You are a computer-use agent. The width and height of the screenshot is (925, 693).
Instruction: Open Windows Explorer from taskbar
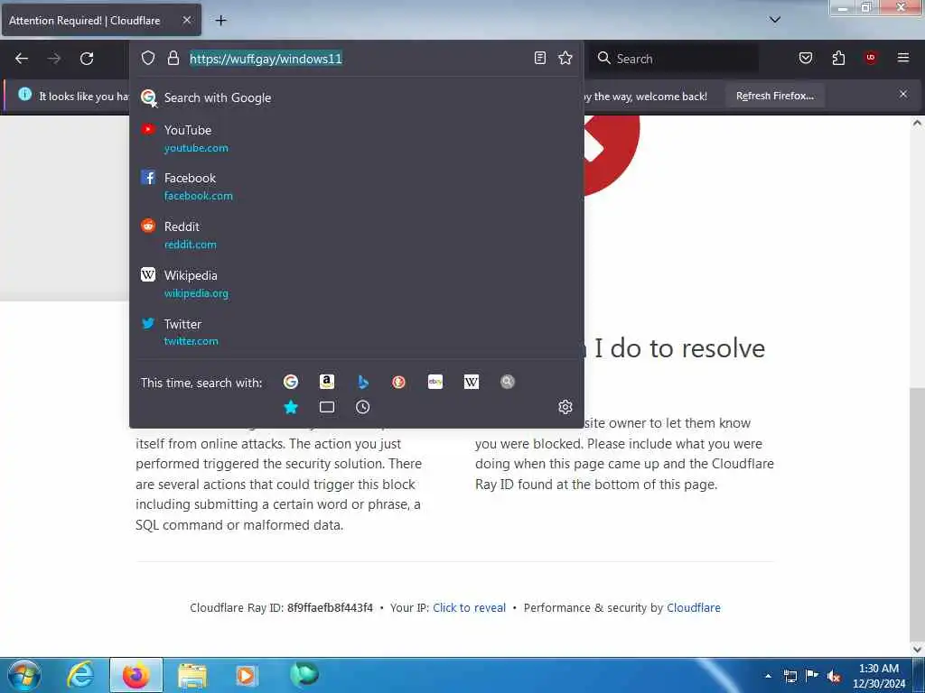(x=192, y=675)
